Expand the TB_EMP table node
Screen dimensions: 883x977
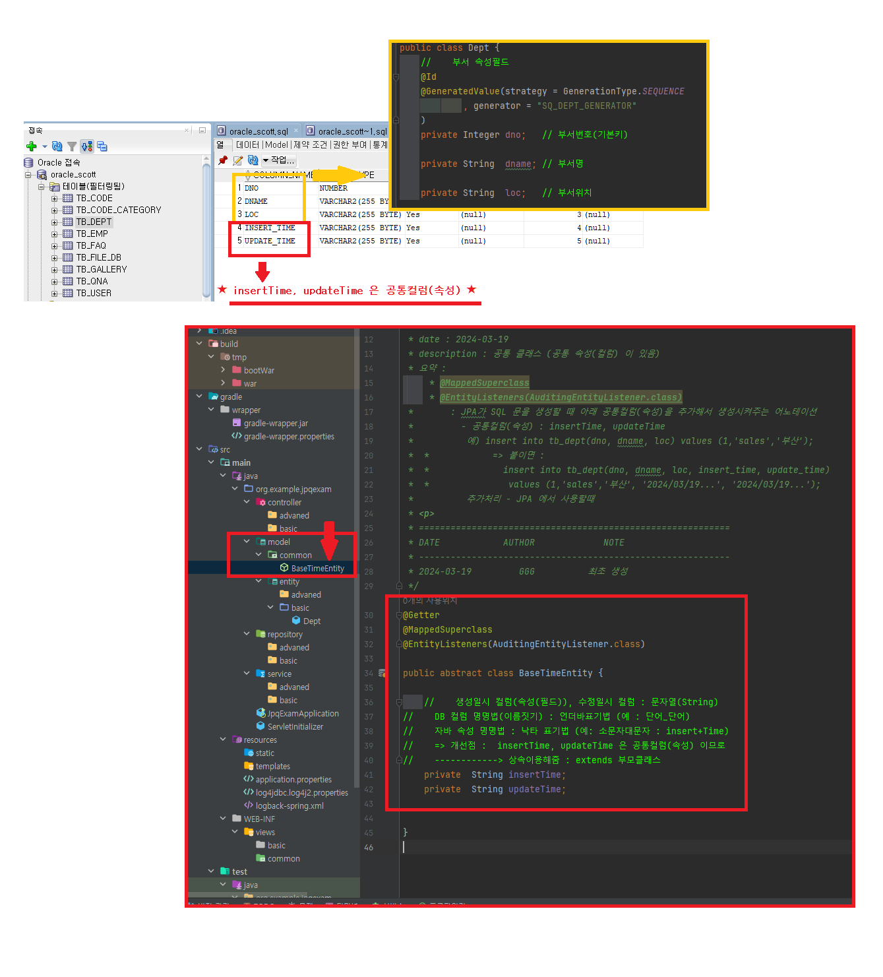pos(55,234)
